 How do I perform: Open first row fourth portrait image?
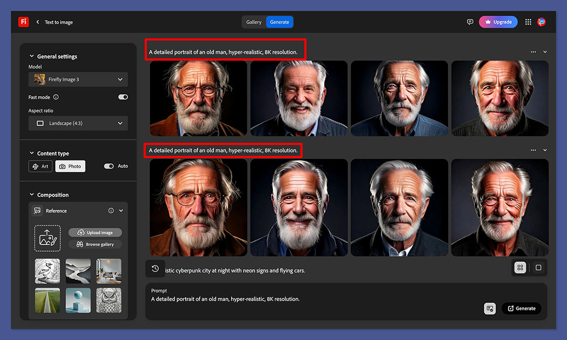[500, 98]
